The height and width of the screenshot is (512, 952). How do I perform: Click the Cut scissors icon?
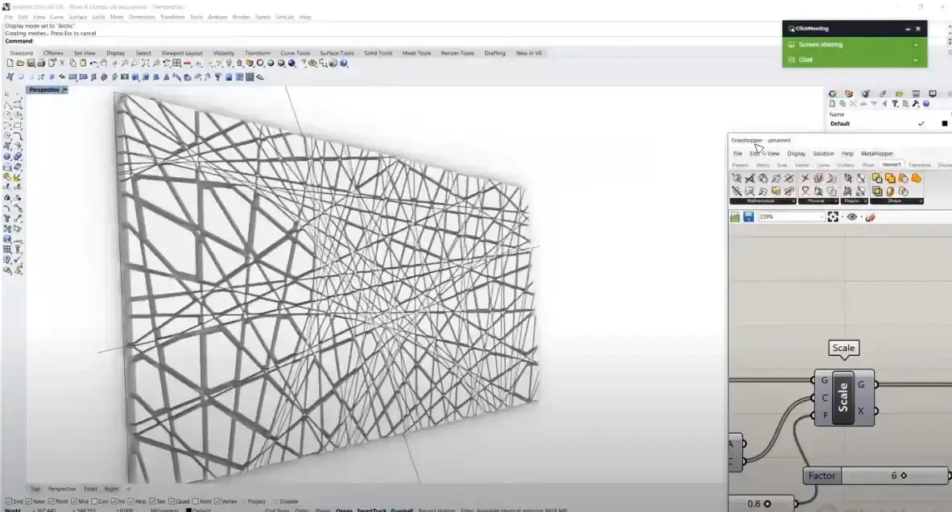(62, 63)
